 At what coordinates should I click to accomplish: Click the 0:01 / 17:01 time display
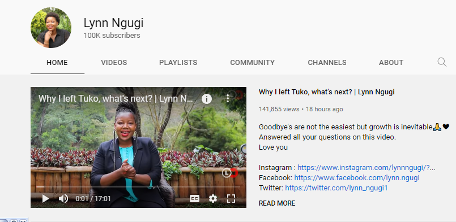93,199
